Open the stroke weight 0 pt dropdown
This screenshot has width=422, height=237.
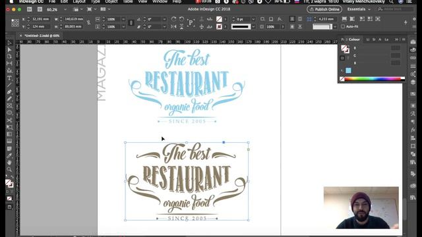(x=253, y=19)
